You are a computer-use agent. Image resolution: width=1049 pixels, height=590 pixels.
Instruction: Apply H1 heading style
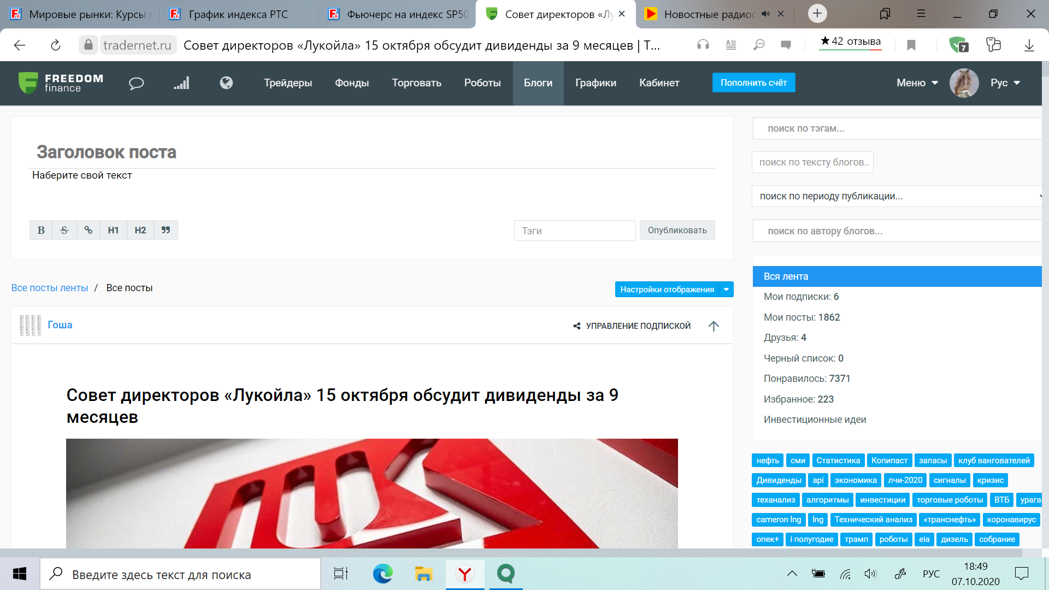[x=113, y=230]
